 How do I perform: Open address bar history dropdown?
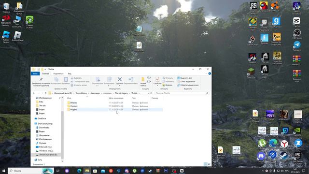tap(148, 93)
